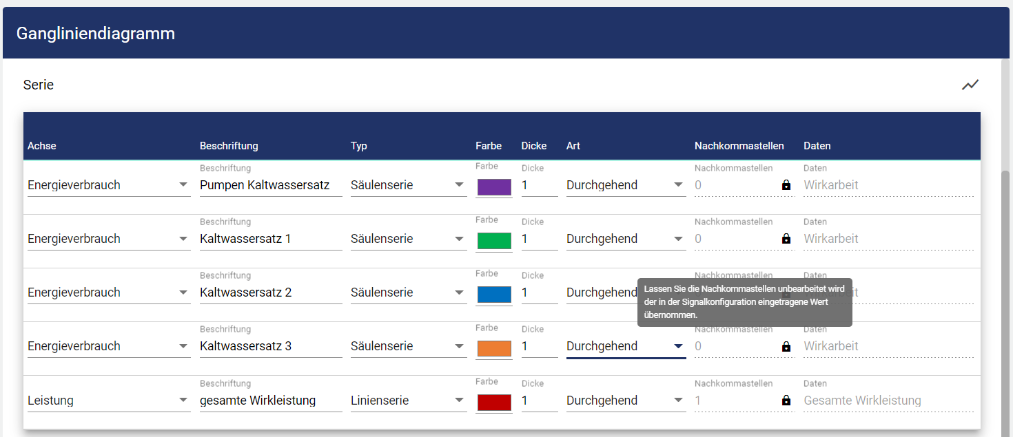This screenshot has width=1013, height=437.
Task: Focus the Pumpen Kaltwassersatz label field
Action: pos(270,185)
